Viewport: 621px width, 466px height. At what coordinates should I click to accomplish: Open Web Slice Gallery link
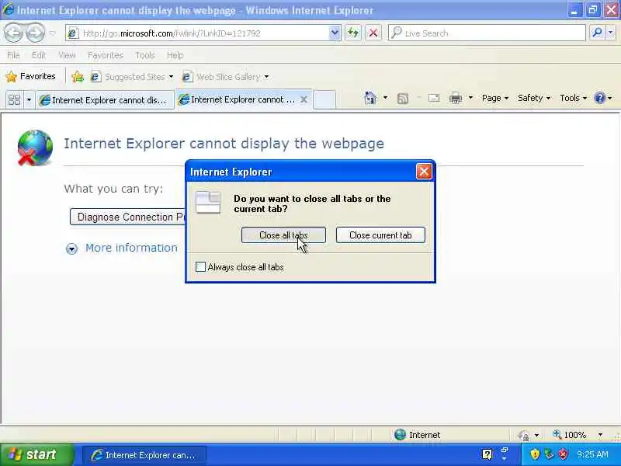coord(226,76)
